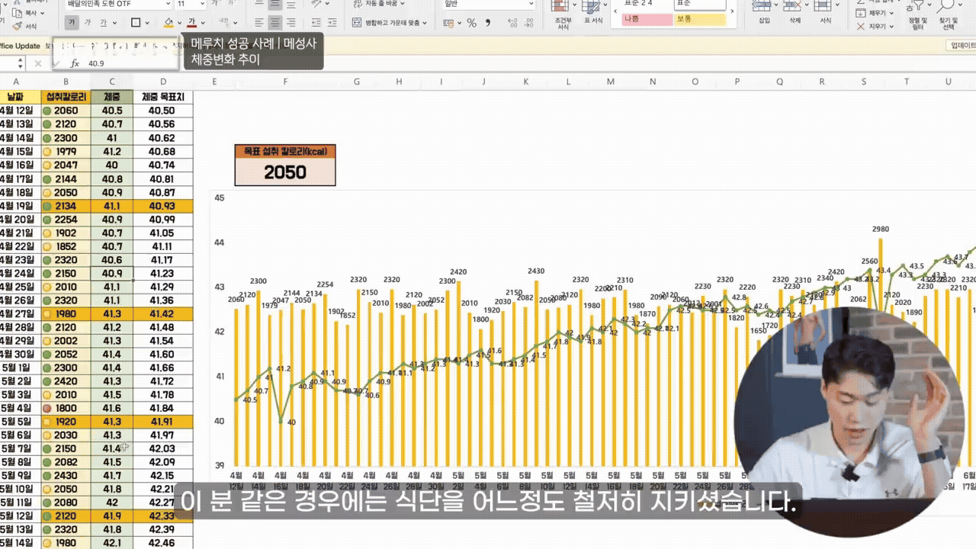Select the calorie cell 2254

pyautogui.click(x=66, y=220)
